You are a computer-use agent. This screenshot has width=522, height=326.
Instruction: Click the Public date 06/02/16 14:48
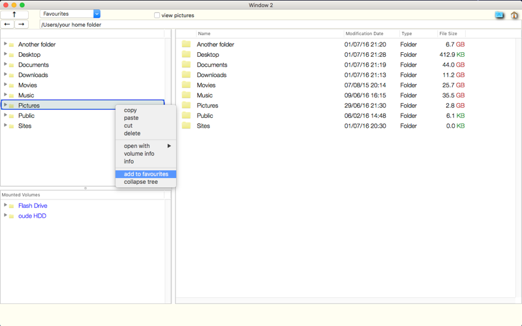tap(365, 116)
